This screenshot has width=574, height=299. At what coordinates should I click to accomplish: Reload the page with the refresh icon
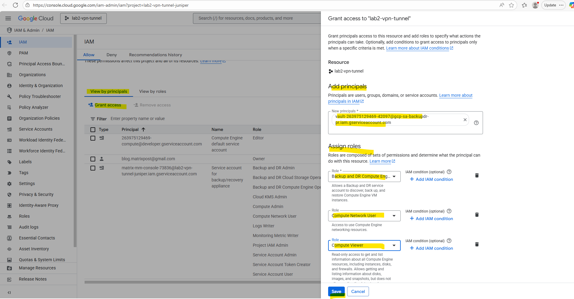[x=15, y=5]
